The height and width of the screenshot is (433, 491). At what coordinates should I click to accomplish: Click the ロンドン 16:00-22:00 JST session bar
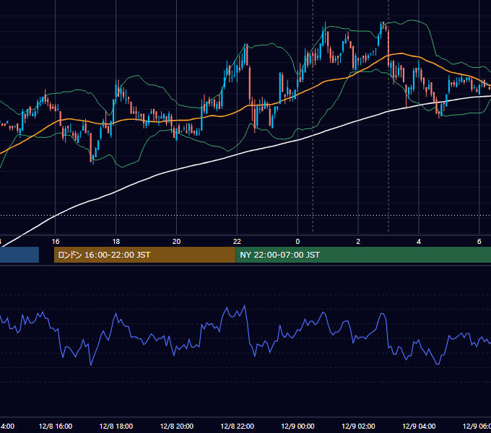[x=144, y=255]
